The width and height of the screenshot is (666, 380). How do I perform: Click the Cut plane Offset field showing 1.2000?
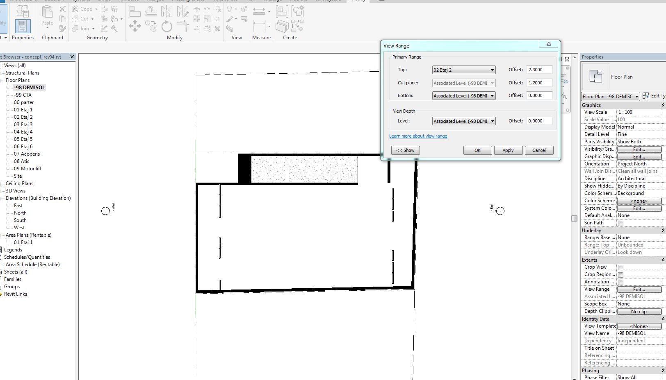[x=539, y=83]
